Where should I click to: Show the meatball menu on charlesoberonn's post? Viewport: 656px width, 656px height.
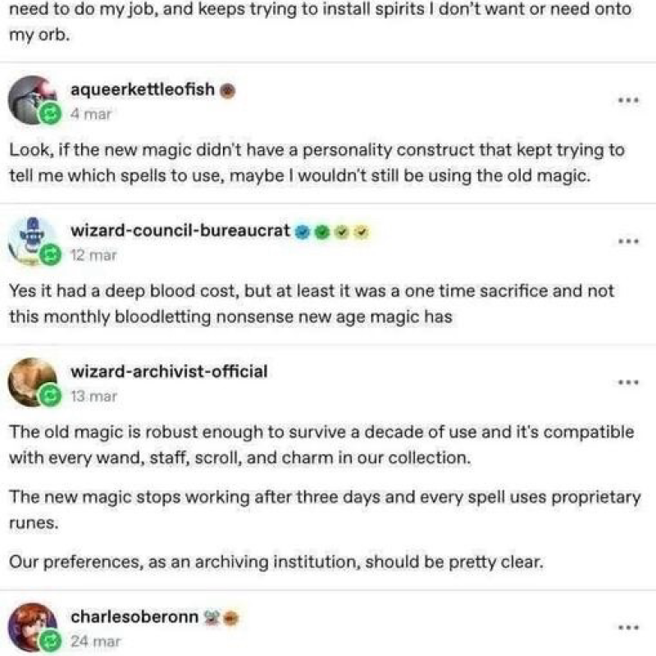pyautogui.click(x=628, y=627)
